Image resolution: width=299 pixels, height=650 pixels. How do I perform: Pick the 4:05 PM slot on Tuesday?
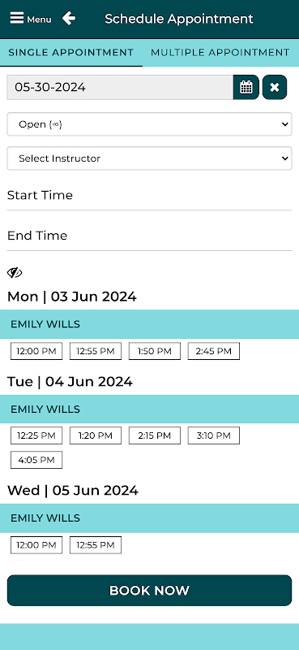[x=36, y=460]
